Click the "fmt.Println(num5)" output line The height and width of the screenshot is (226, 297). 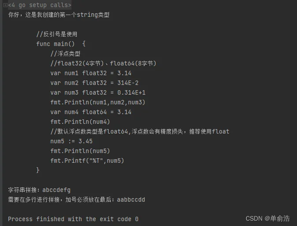click(80, 151)
